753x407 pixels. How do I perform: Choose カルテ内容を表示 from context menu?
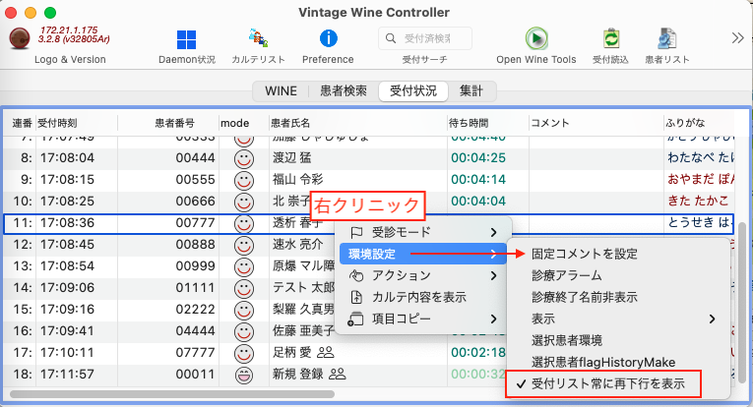pos(419,297)
